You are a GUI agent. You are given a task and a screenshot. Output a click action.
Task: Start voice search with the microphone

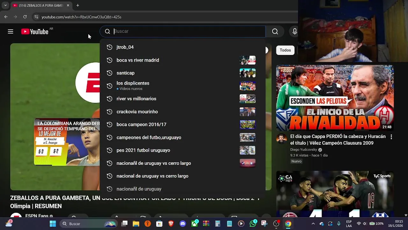pos(295,31)
